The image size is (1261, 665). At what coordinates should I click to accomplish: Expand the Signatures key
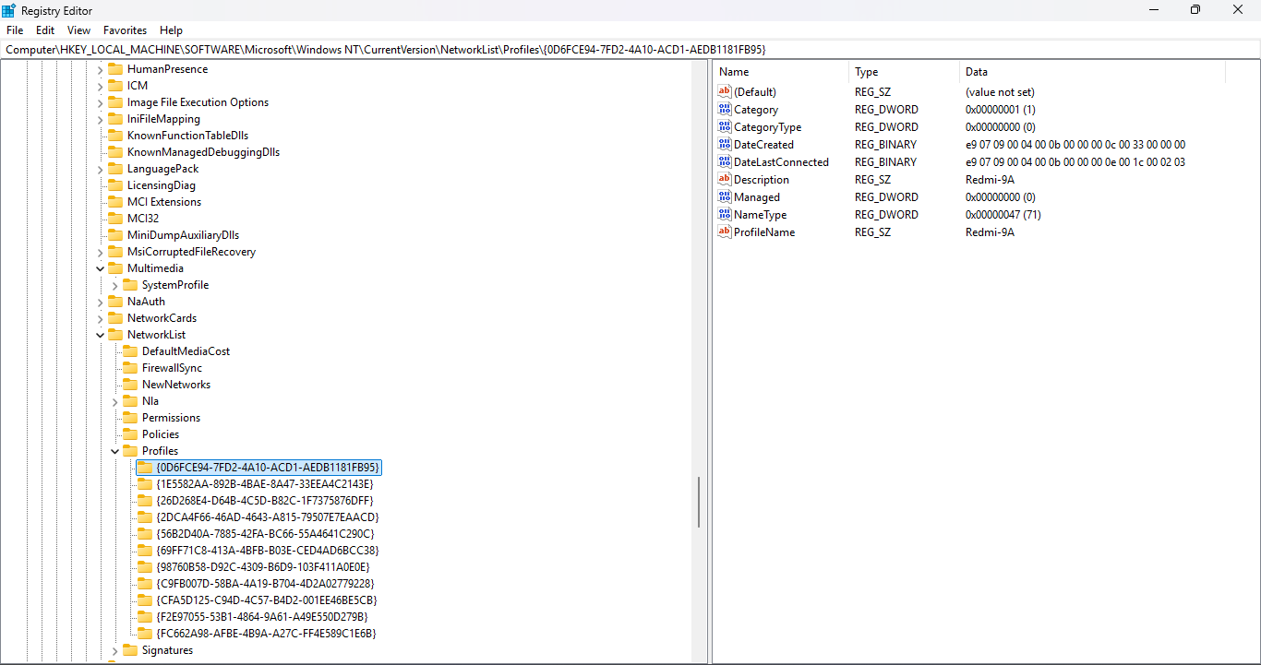click(x=115, y=650)
